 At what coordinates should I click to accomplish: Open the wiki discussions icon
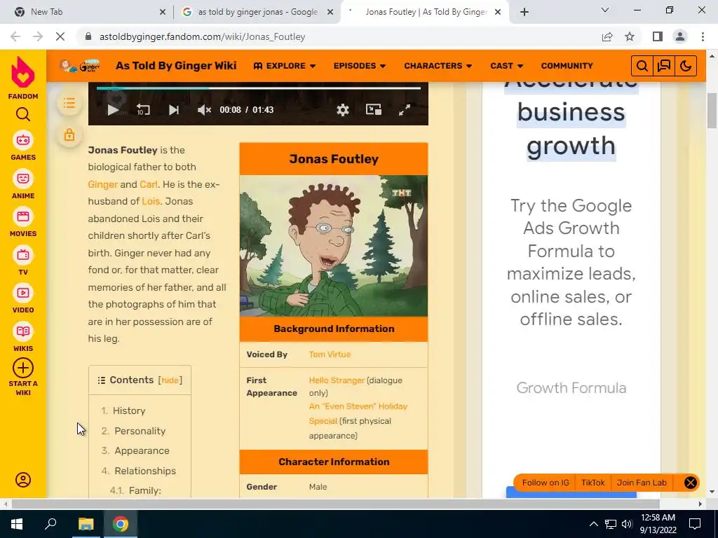tap(664, 66)
